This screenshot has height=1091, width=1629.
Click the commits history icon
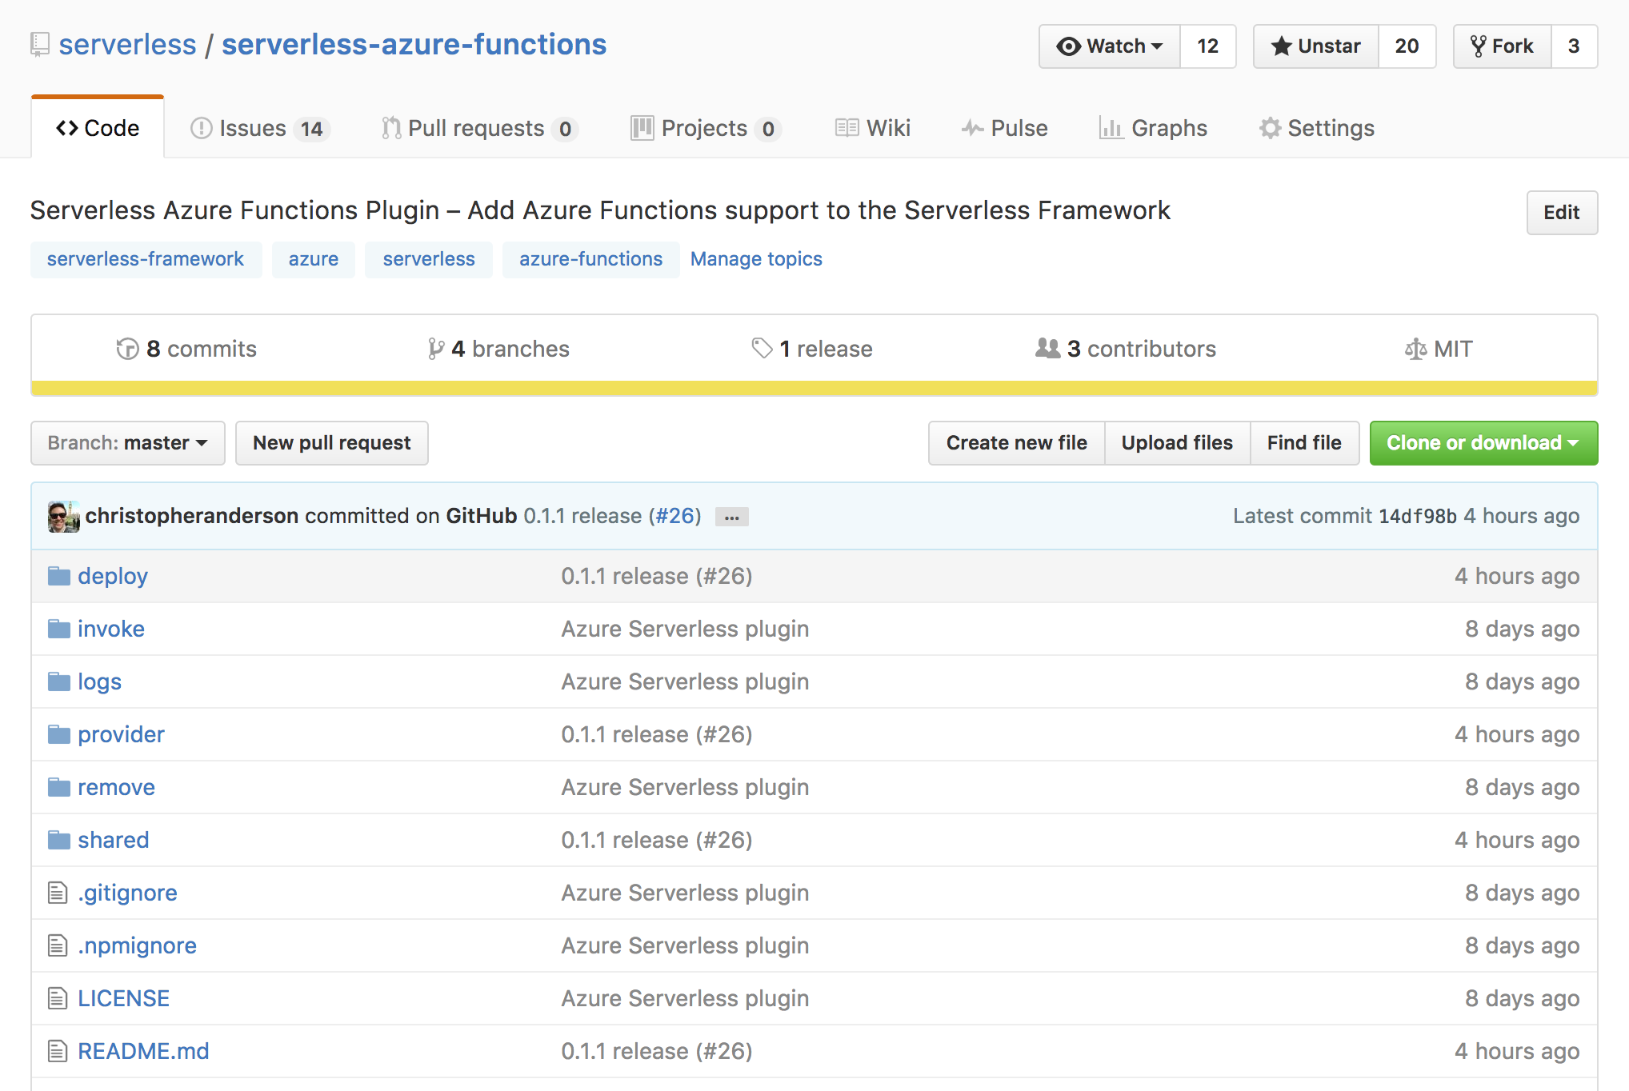[128, 349]
